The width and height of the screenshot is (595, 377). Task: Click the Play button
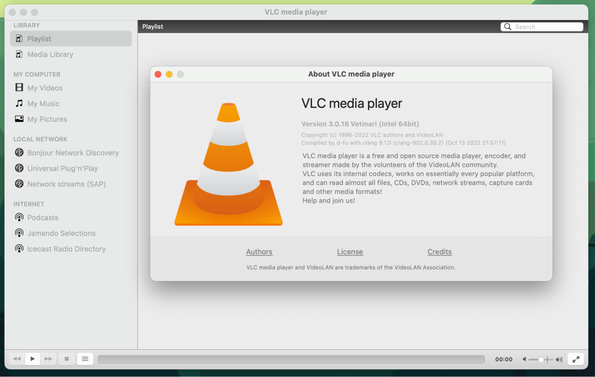tap(32, 359)
